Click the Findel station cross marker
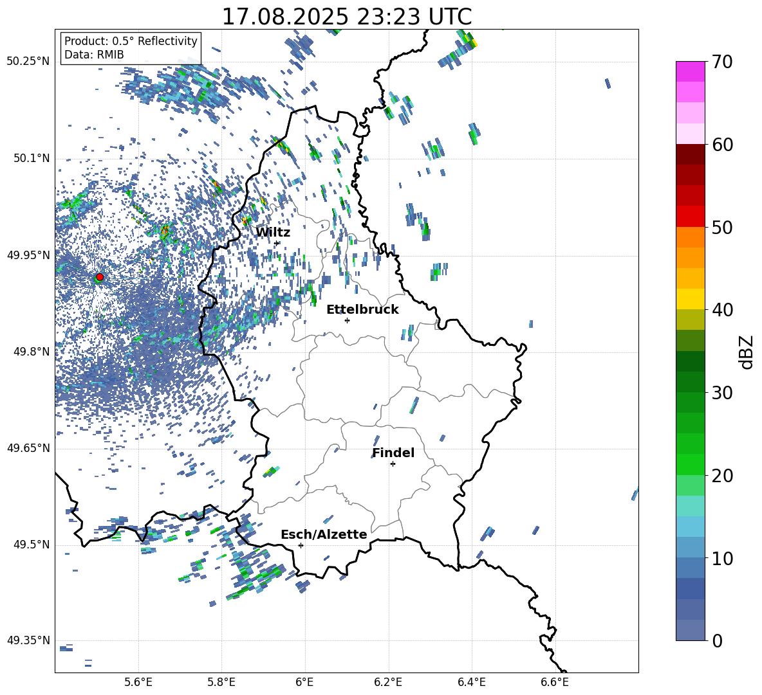This screenshot has height=695, width=762. (393, 464)
